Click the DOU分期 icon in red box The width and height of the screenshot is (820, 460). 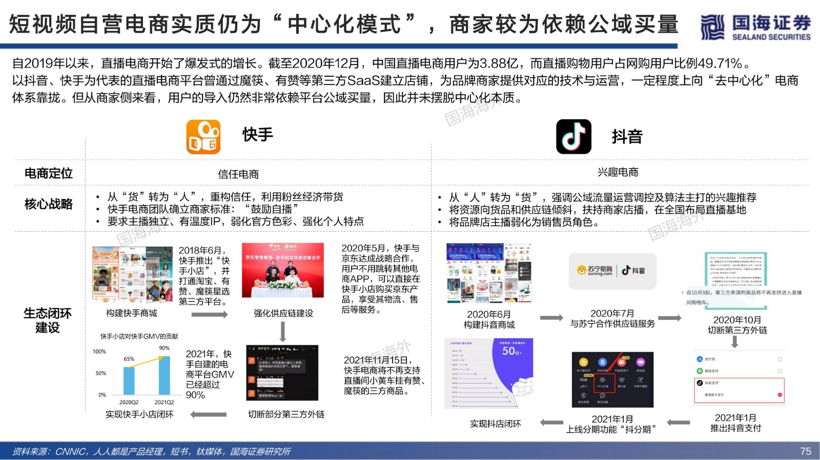(602, 380)
